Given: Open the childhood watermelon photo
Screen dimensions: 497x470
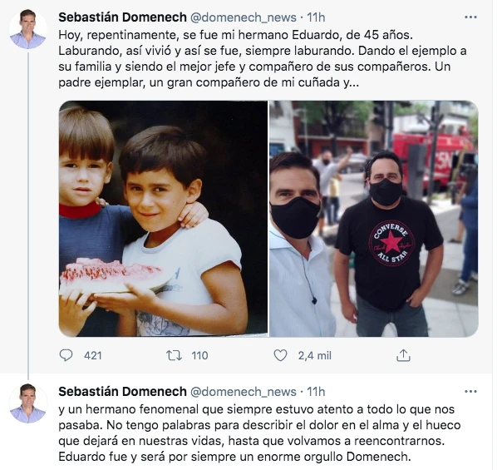Looking at the screenshot, I should pos(163,219).
